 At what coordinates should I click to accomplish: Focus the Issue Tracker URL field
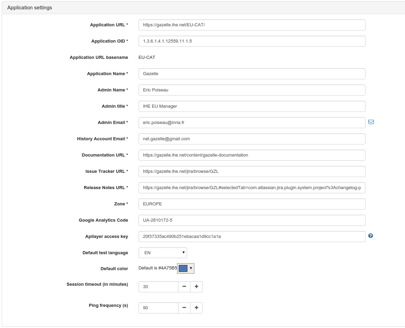252,171
